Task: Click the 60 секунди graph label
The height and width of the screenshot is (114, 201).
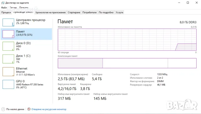Action: coord(63,52)
